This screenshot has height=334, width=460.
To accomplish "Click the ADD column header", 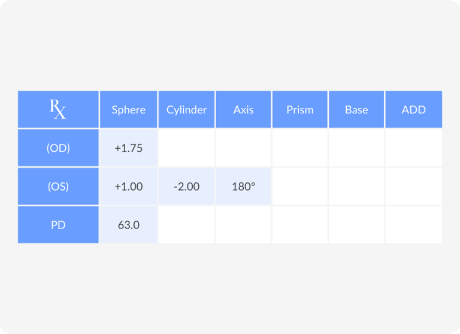I will tap(414, 110).
